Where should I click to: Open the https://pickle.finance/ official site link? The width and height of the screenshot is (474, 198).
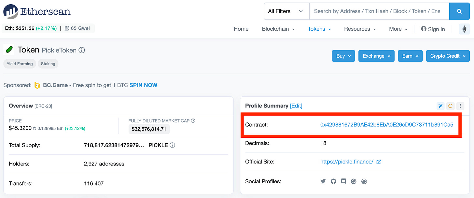click(x=347, y=162)
